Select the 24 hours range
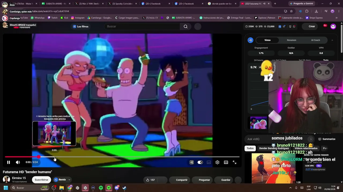This screenshot has height=192, width=343. pyautogui.click(x=259, y=60)
